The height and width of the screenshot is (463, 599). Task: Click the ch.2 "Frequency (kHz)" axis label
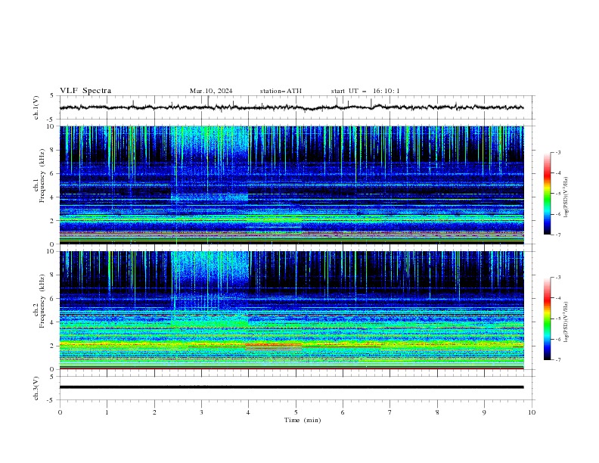coord(42,301)
